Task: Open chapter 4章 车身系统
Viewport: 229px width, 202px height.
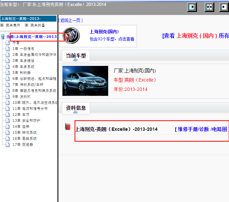Action: [23, 67]
